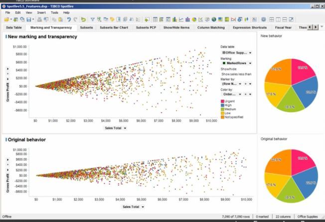Click the Filters funnel icon in toolbar

coord(92,19)
